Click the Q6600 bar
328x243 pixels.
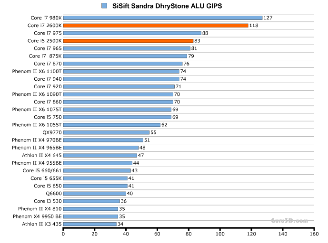point(95,194)
